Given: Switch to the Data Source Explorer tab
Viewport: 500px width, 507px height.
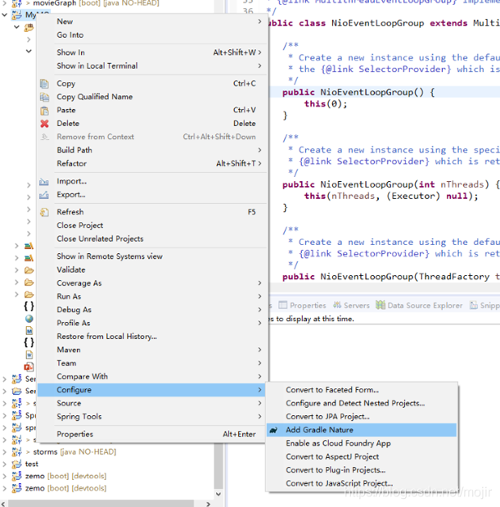Looking at the screenshot, I should [x=419, y=306].
